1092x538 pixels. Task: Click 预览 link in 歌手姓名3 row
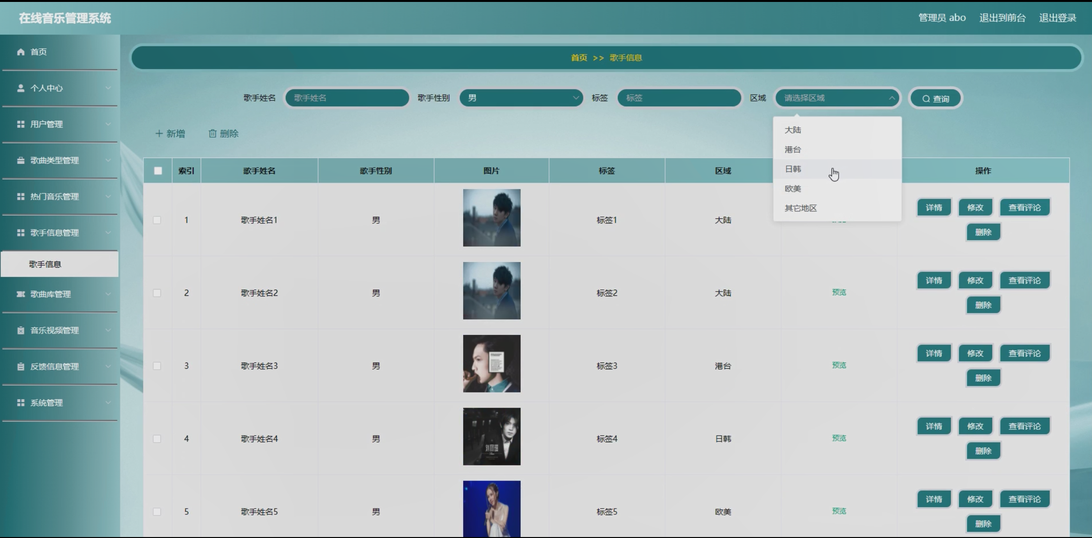coord(839,365)
